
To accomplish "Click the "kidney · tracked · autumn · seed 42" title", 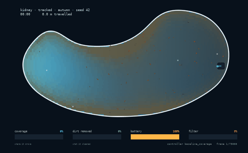I will 55,10.
